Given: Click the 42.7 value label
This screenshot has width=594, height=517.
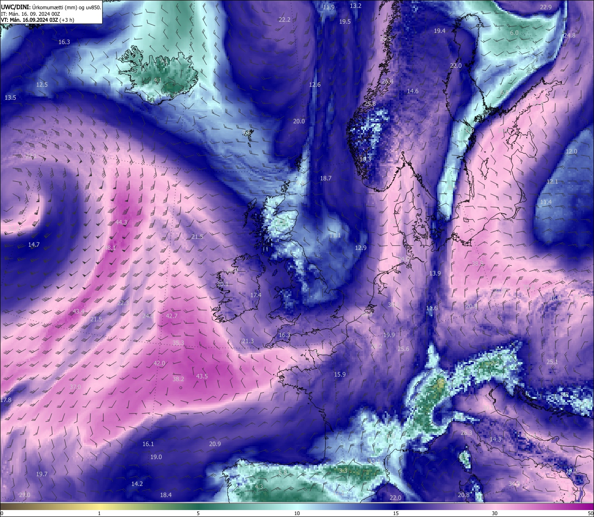Looking at the screenshot, I should (172, 316).
